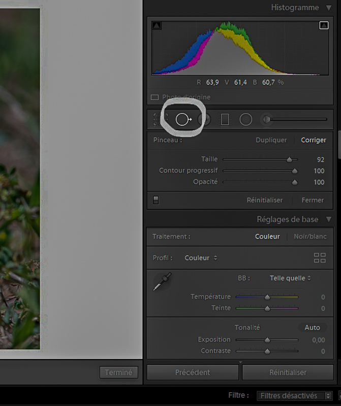Enable the Photo d'origine checkbox

(155, 97)
